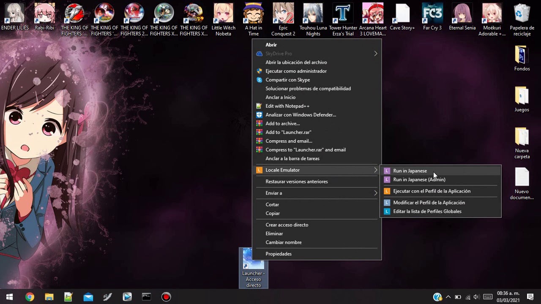Select the Fondos folder icon
Viewport: 541px width, 304px height.
[x=522, y=58]
